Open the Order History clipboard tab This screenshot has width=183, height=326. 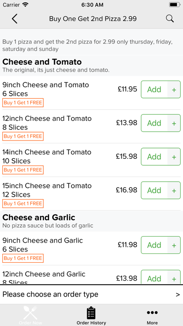(91, 315)
